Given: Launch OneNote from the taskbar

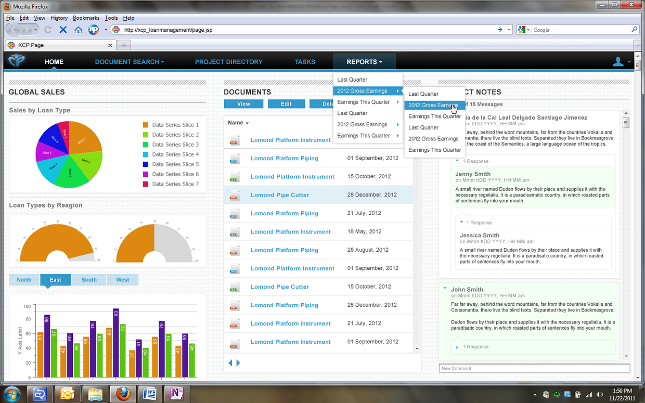Looking at the screenshot, I should (177, 394).
